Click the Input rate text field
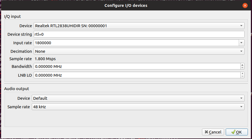 coord(136,43)
